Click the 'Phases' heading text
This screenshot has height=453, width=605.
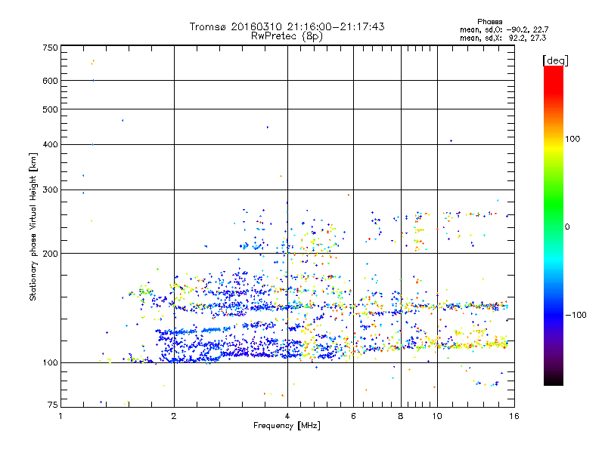pyautogui.click(x=489, y=22)
